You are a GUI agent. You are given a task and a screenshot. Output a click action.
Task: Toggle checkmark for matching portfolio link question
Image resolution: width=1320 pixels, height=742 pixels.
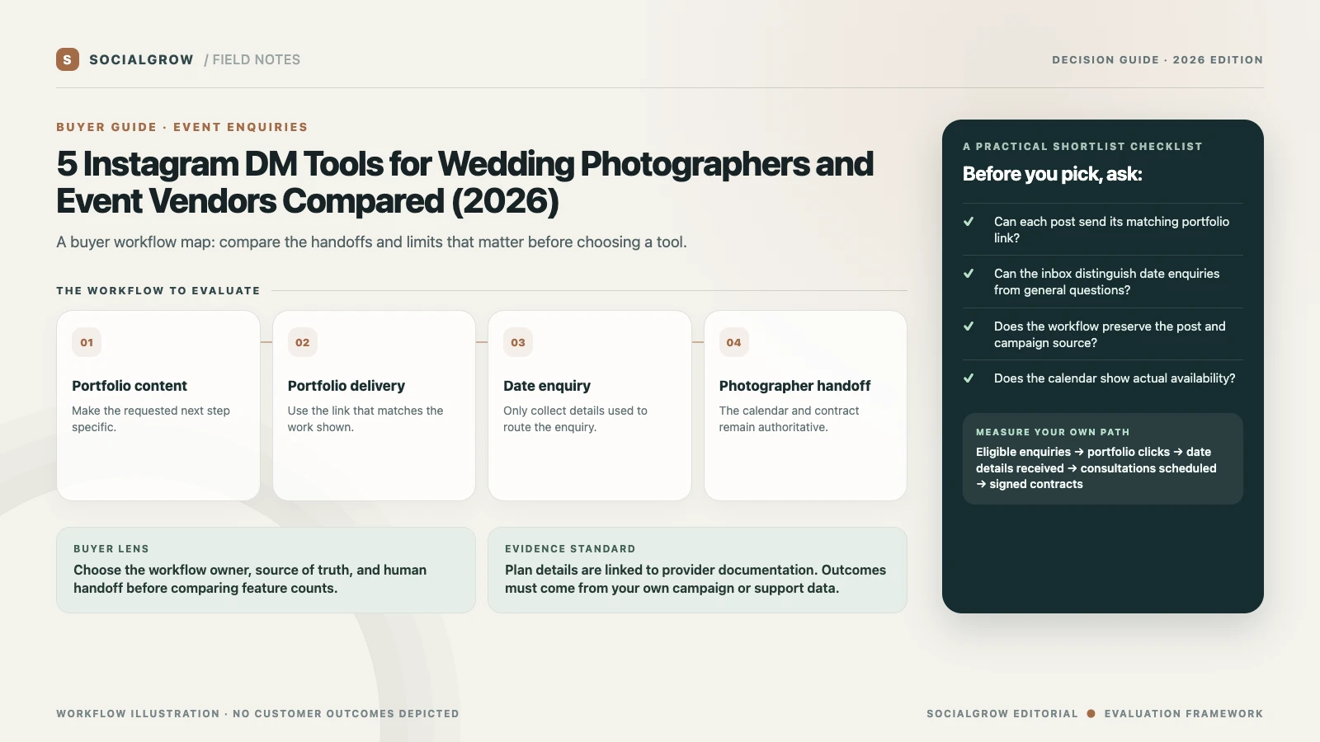point(969,222)
